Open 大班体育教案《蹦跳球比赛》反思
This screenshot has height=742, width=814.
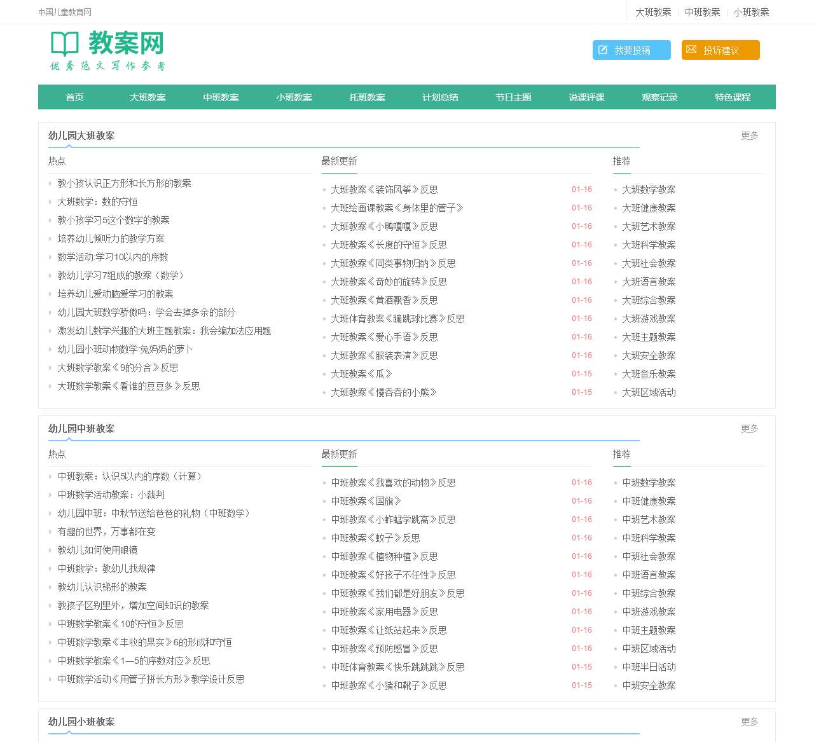click(x=397, y=319)
